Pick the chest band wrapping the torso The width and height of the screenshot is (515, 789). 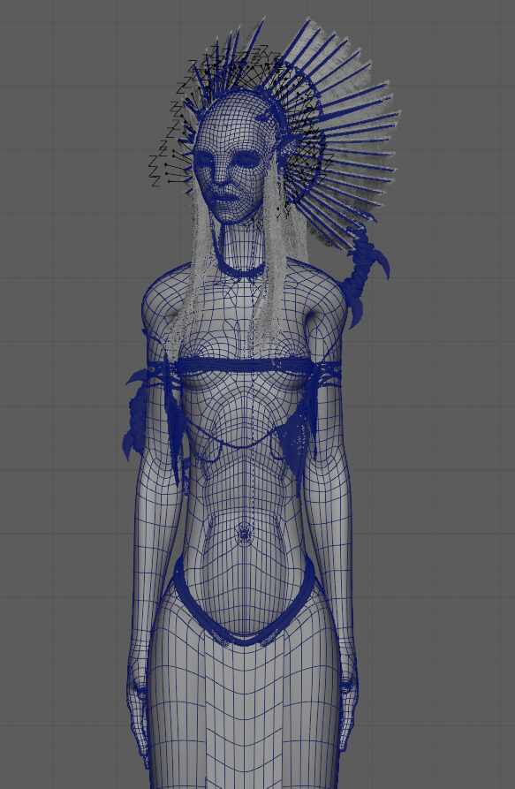tap(244, 366)
